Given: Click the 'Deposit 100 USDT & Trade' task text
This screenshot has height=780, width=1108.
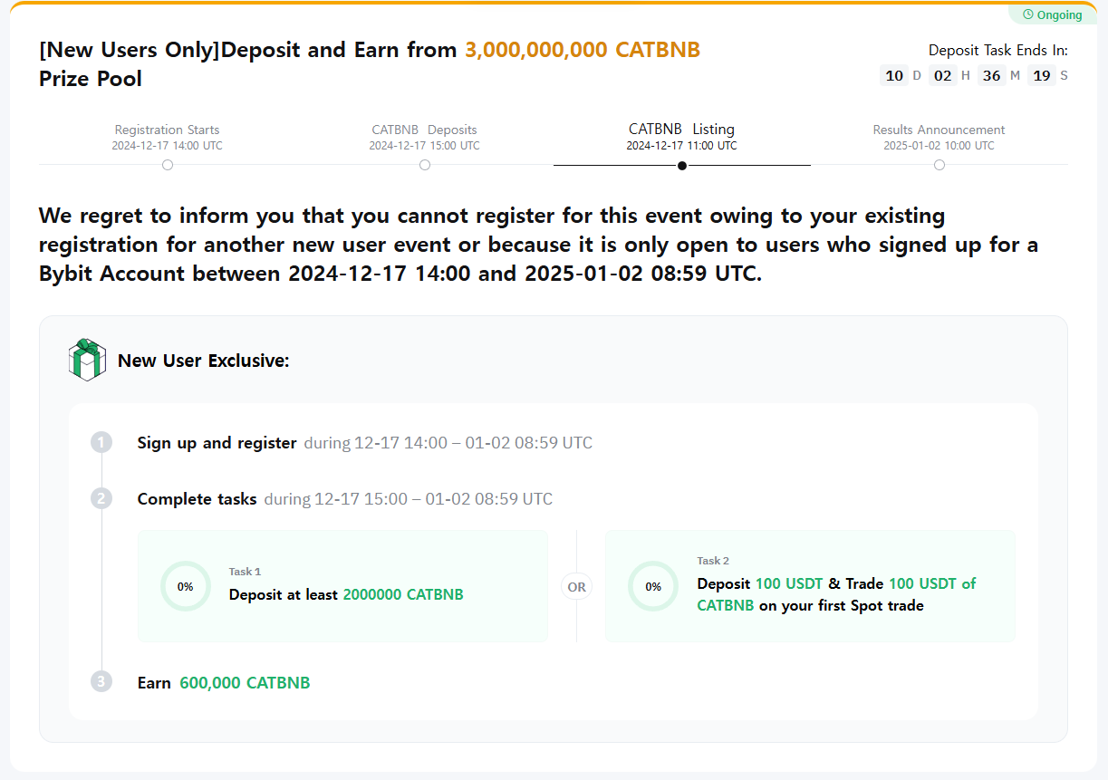Looking at the screenshot, I should click(x=836, y=594).
